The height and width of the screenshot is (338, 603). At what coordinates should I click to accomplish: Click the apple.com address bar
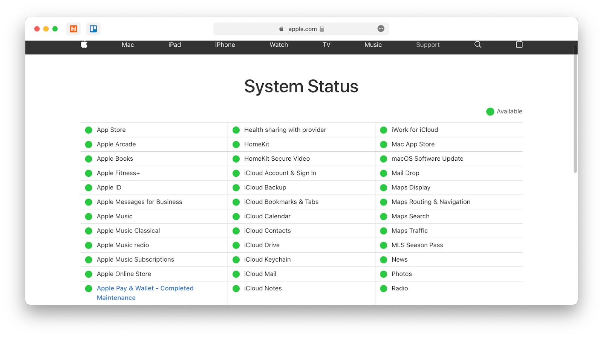(x=301, y=29)
